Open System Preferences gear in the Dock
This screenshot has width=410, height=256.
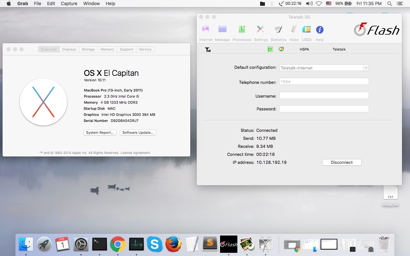81,244
